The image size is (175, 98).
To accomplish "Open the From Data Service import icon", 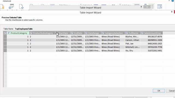I will pos(11,7).
